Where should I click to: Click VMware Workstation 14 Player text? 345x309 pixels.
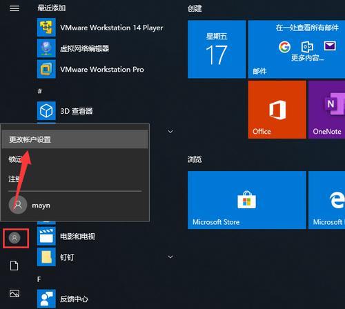[x=112, y=28]
